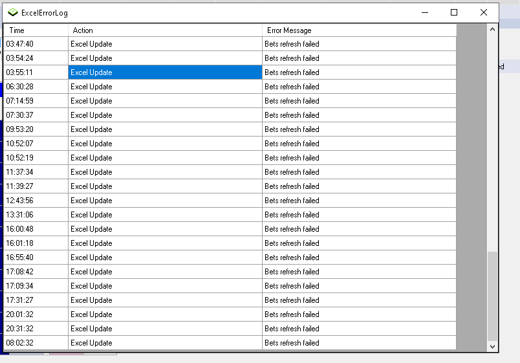Click Excel Update in the 20:01:32 row
The image size is (520, 363).
165,315
